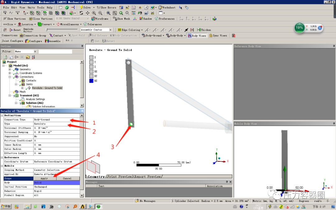Open the Body-Ground dropdown arrow
Screen dimensions: 336x210
pos(164,35)
